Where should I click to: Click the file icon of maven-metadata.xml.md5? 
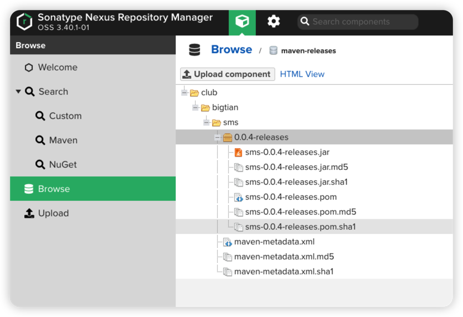(x=228, y=257)
